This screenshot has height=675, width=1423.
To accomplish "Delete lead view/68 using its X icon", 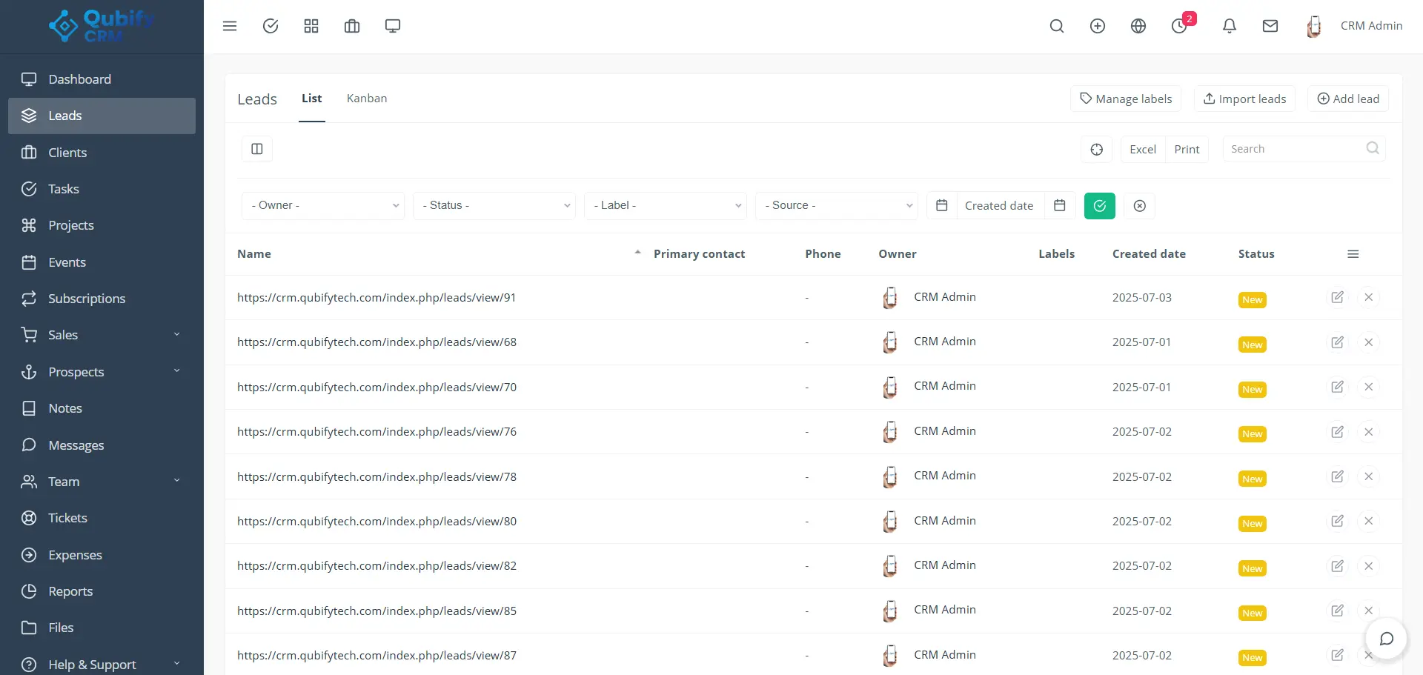I will click(1368, 342).
